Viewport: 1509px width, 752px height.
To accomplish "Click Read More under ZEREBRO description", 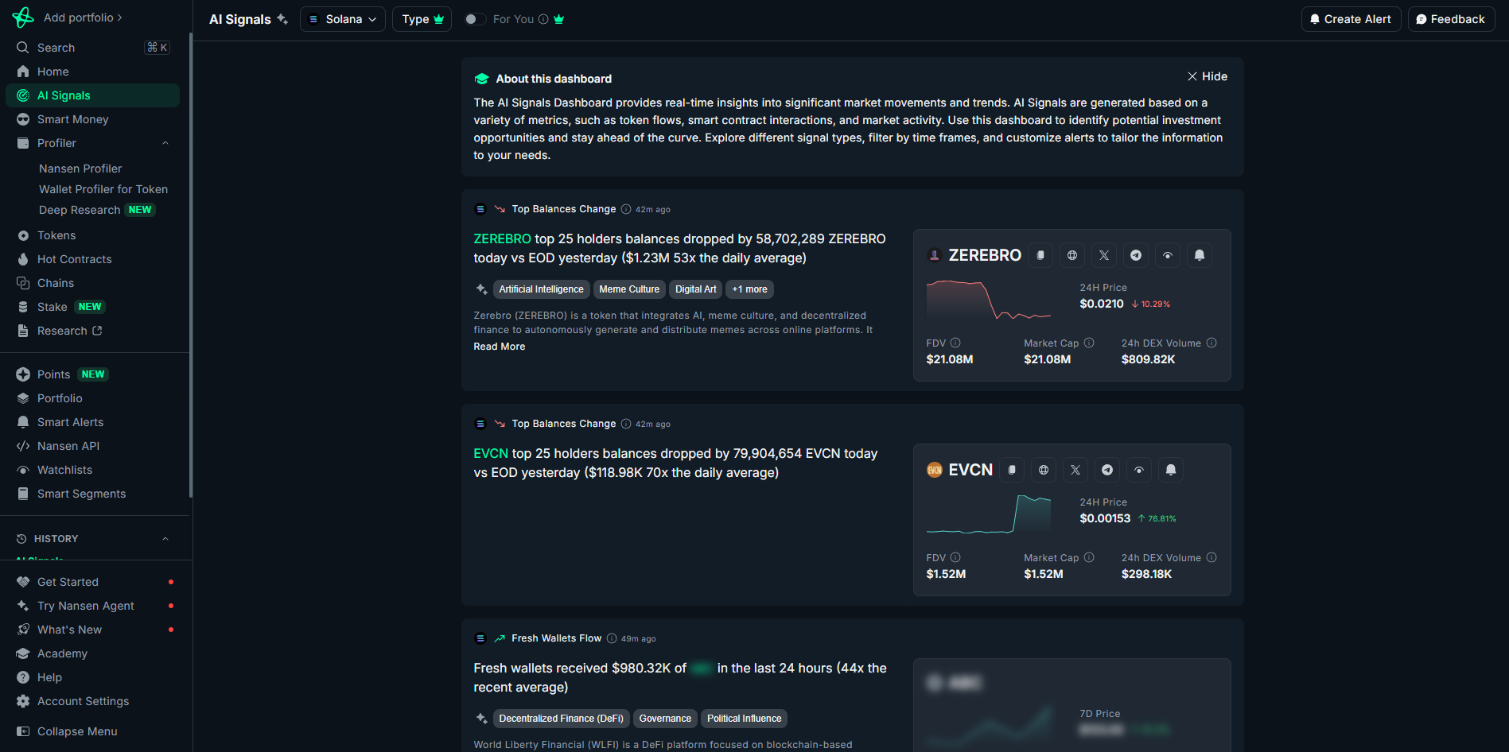I will pos(499,347).
